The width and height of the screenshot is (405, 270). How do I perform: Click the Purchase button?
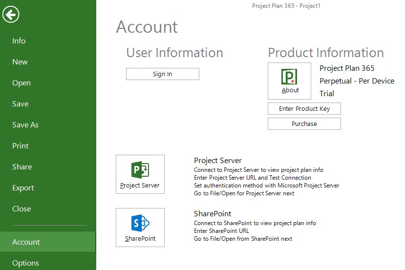[x=304, y=124]
